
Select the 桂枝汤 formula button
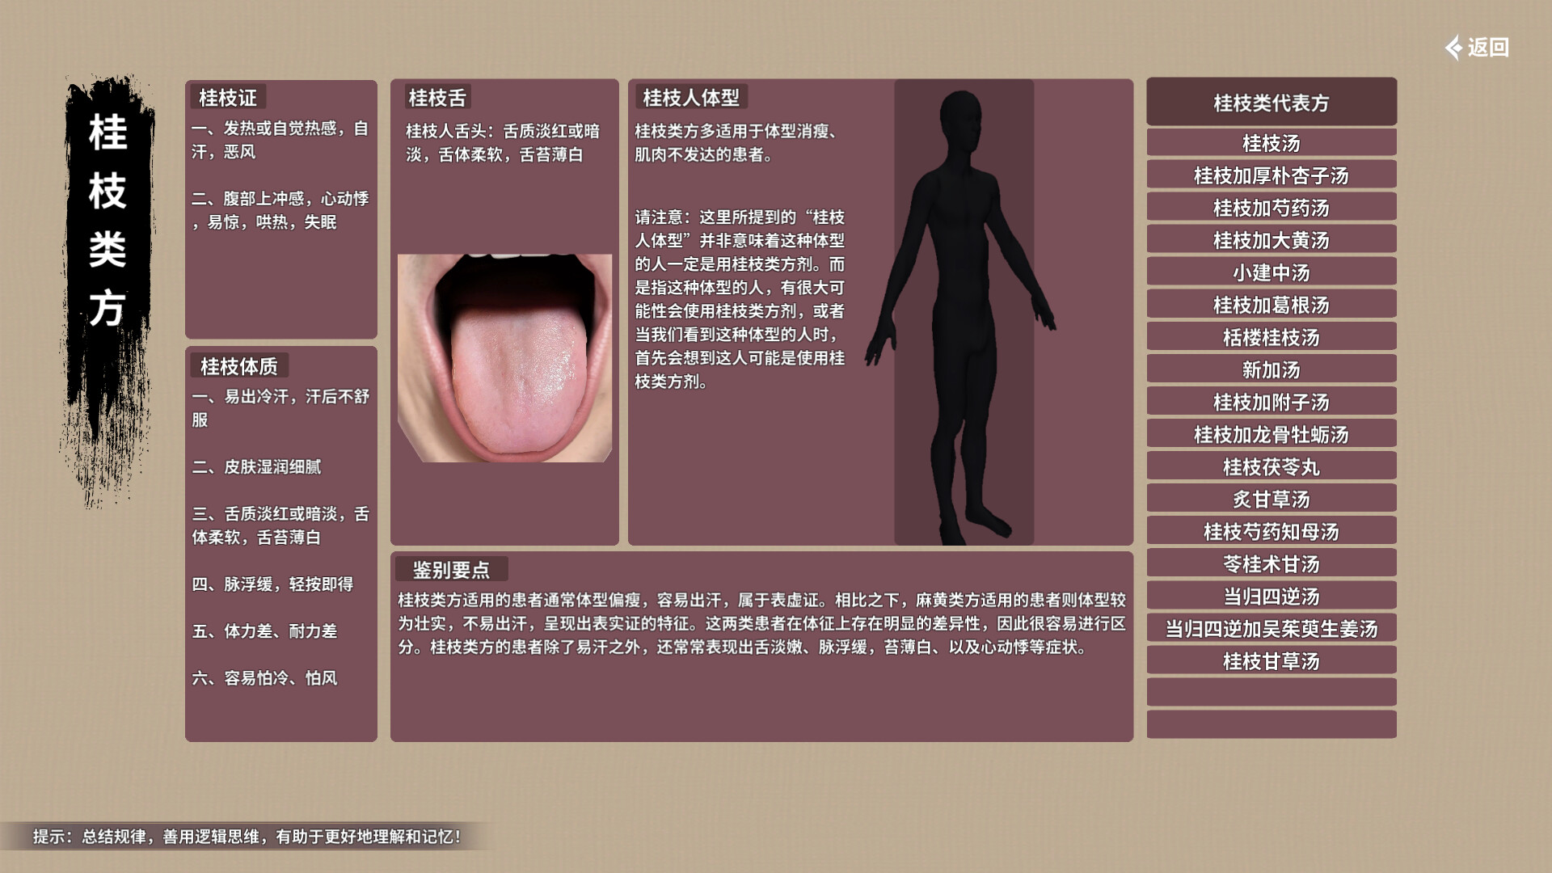point(1271,143)
